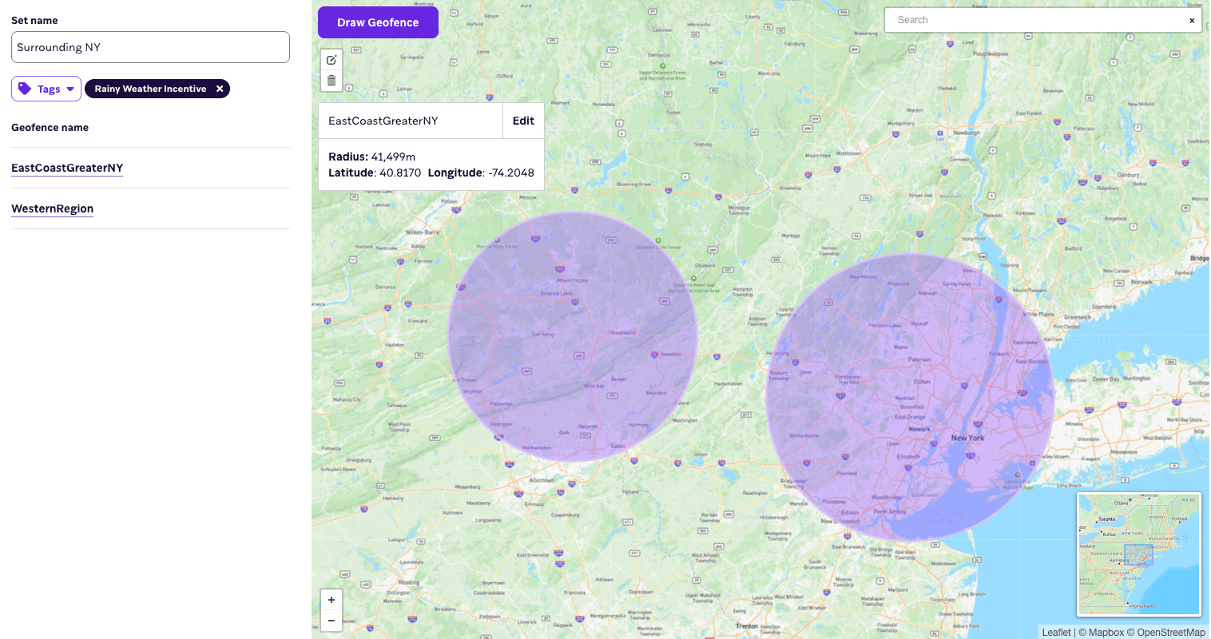Select the delete geofence trash tool
Screen dimensions: 1211x639
(332, 81)
